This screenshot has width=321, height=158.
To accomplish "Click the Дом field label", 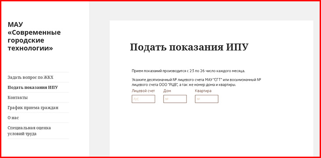I will (x=167, y=91).
